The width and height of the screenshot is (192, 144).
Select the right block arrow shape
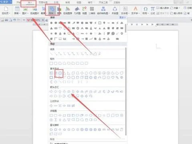(x=51, y=92)
